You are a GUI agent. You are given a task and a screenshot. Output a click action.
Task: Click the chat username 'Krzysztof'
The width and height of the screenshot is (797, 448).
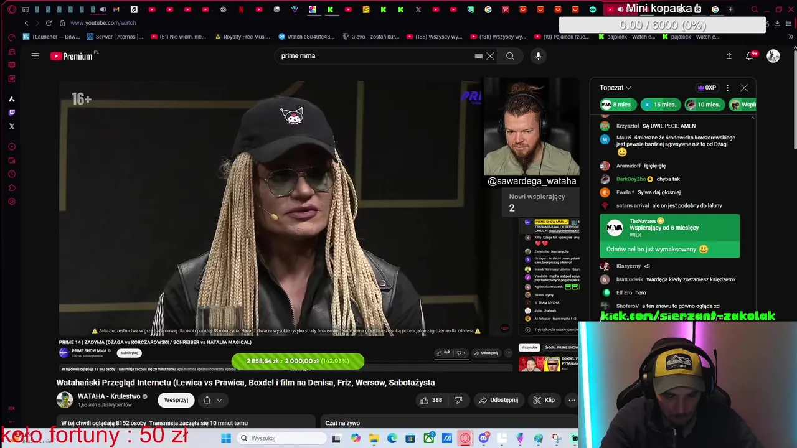(x=628, y=126)
